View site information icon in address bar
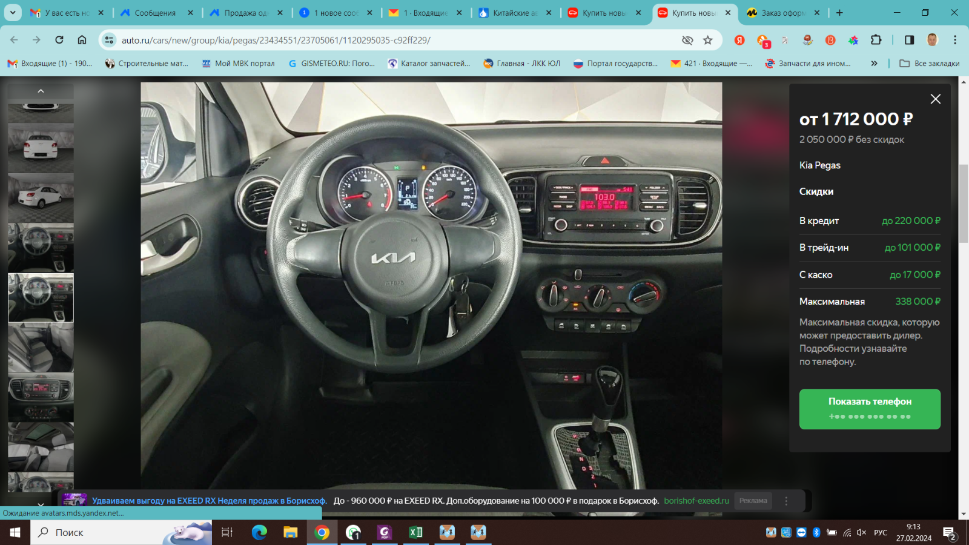The image size is (969, 545). [109, 40]
